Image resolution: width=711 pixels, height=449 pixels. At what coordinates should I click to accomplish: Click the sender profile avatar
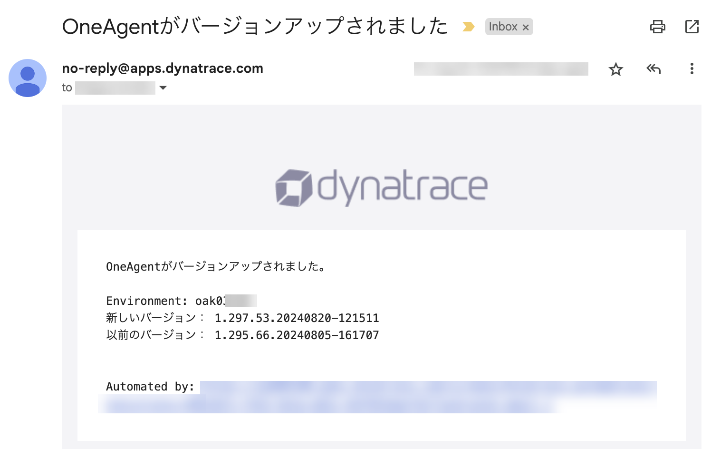(28, 78)
